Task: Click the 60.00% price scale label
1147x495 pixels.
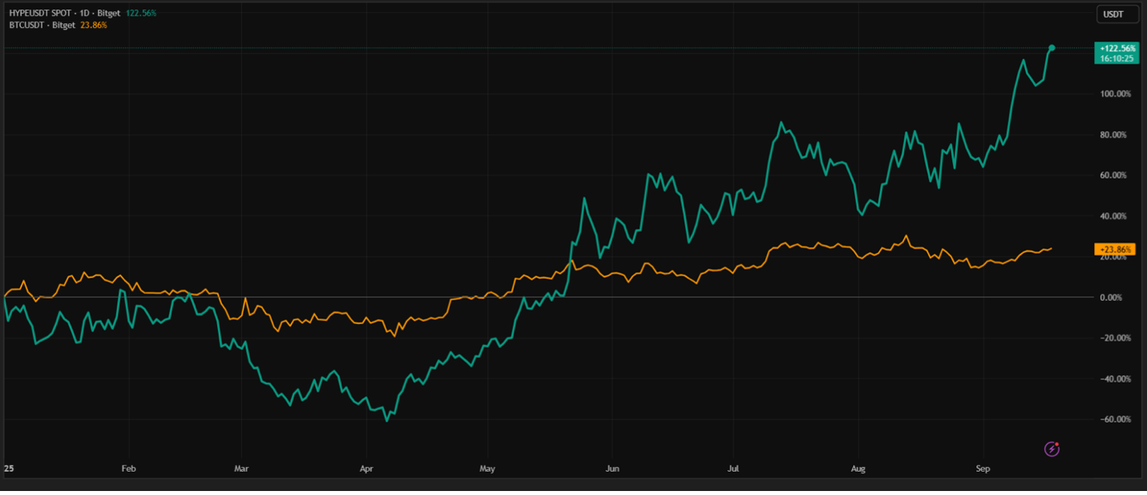Action: pyautogui.click(x=1116, y=176)
